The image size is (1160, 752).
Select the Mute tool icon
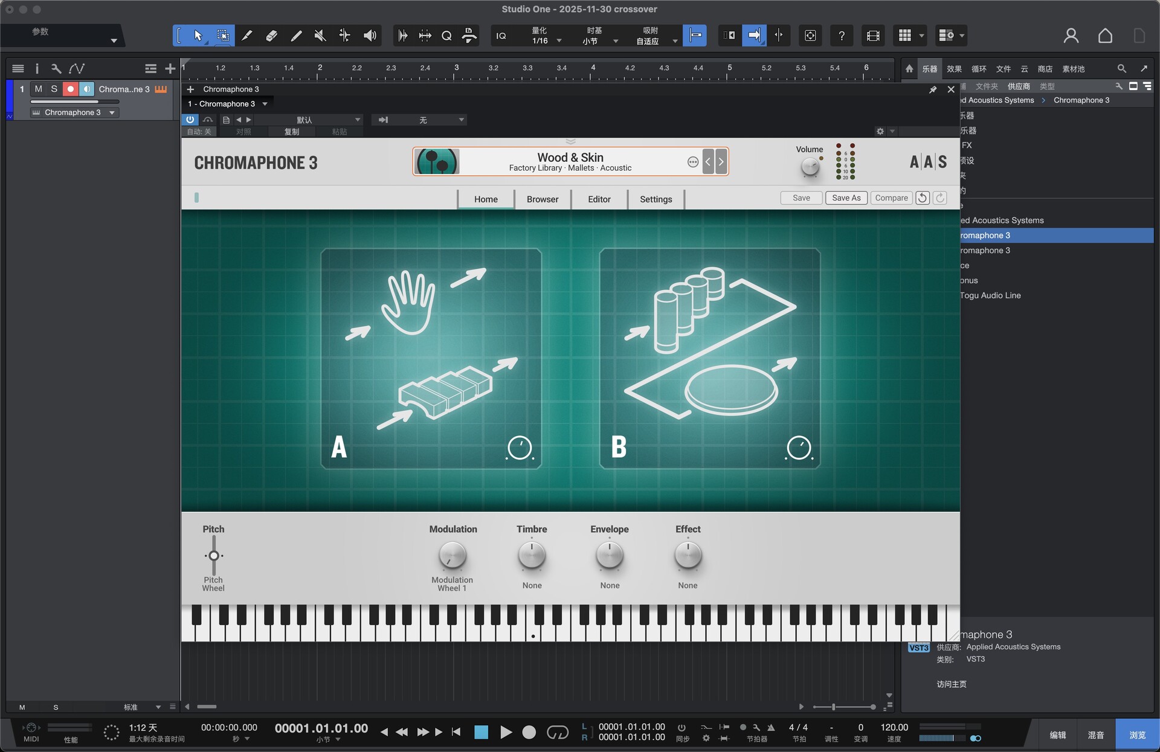320,36
